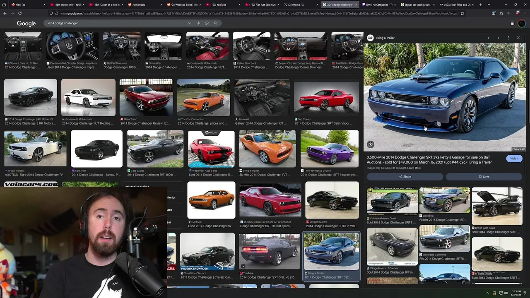Click the Google logo
The image size is (530, 298).
[x=26, y=24]
